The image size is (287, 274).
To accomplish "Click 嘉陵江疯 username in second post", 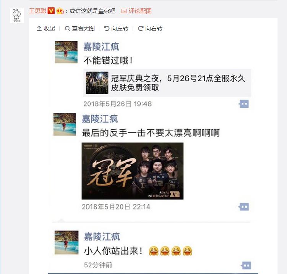I will tap(100, 119).
